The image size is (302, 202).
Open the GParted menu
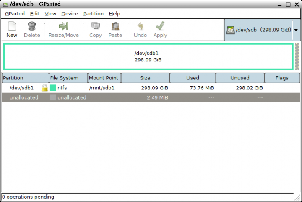click(15, 14)
